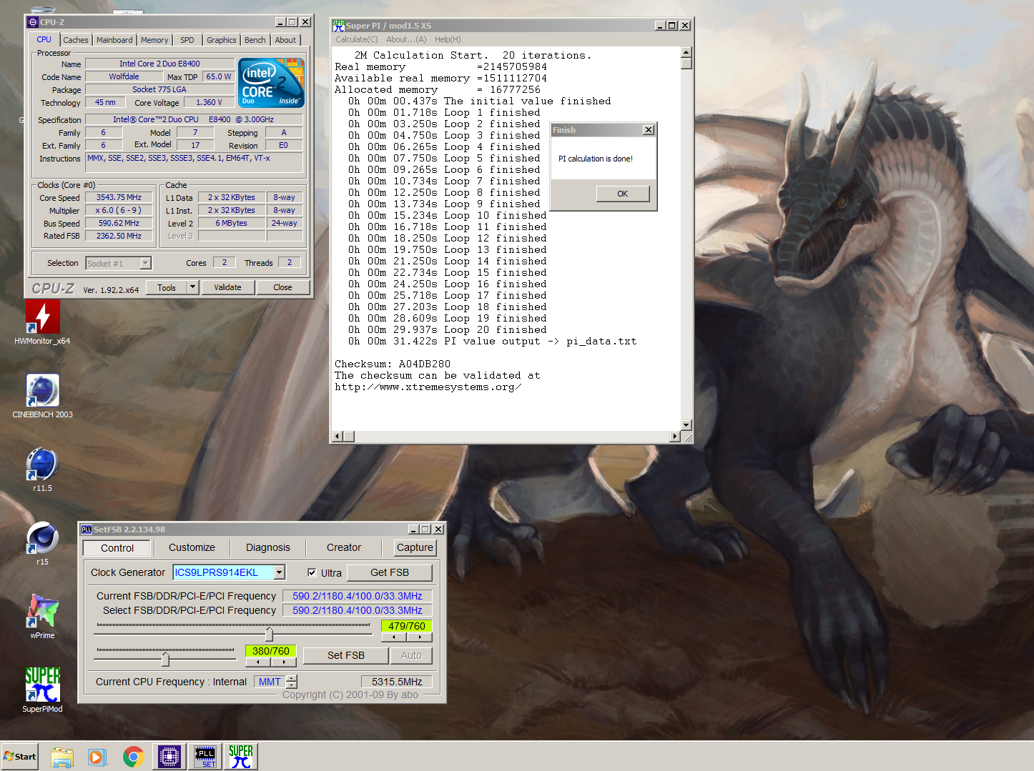Image resolution: width=1034 pixels, height=771 pixels.
Task: Click the Set FSB button
Action: click(346, 655)
